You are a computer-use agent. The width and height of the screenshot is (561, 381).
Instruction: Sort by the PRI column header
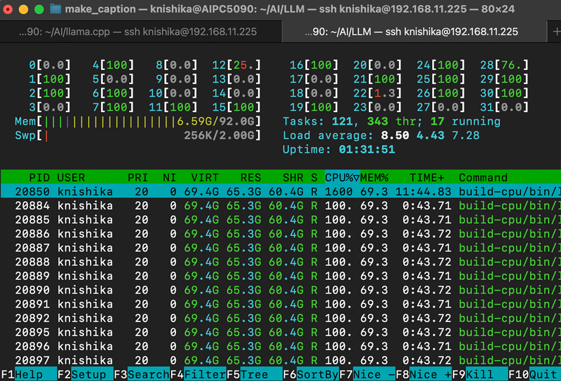[137, 177]
